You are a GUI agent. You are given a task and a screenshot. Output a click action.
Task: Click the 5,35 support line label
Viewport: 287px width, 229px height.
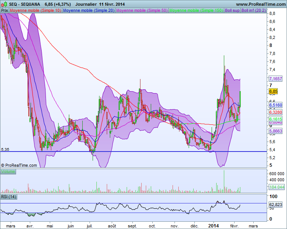(5, 149)
